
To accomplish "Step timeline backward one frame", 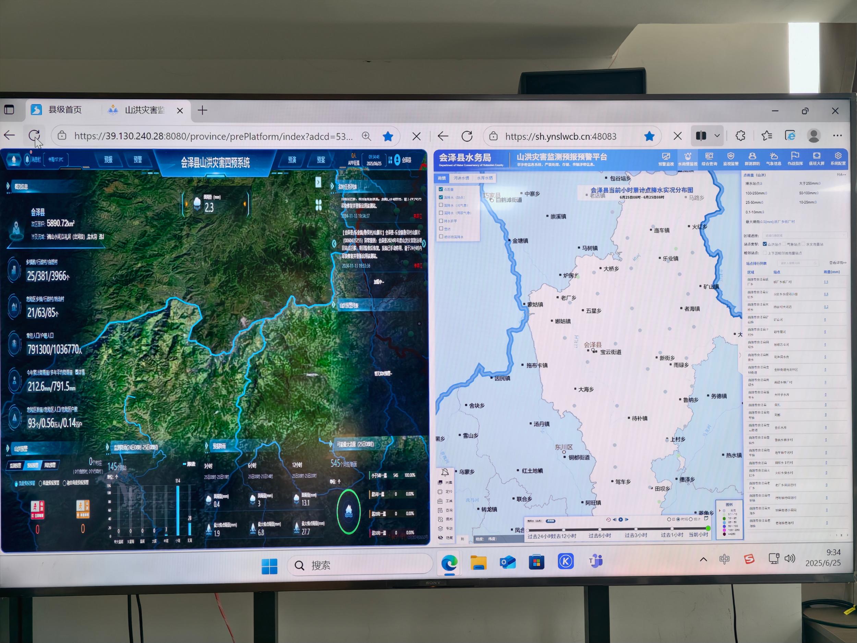I will pyautogui.click(x=614, y=520).
